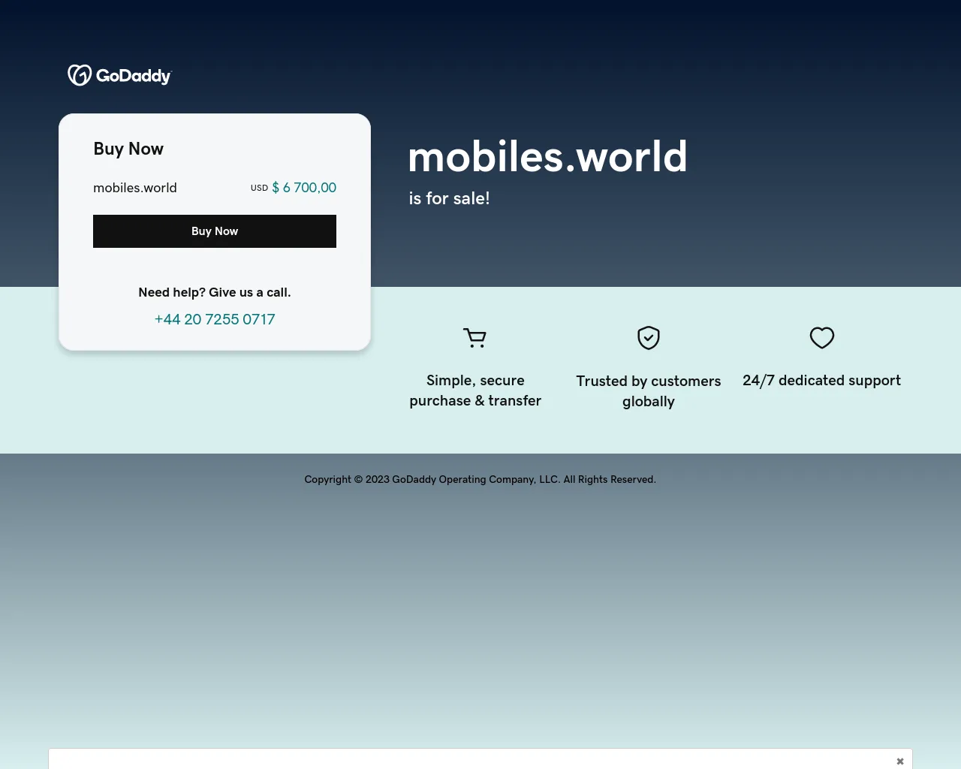Dismiss the bottom banner with X
The image size is (961, 769).
coord(899,761)
